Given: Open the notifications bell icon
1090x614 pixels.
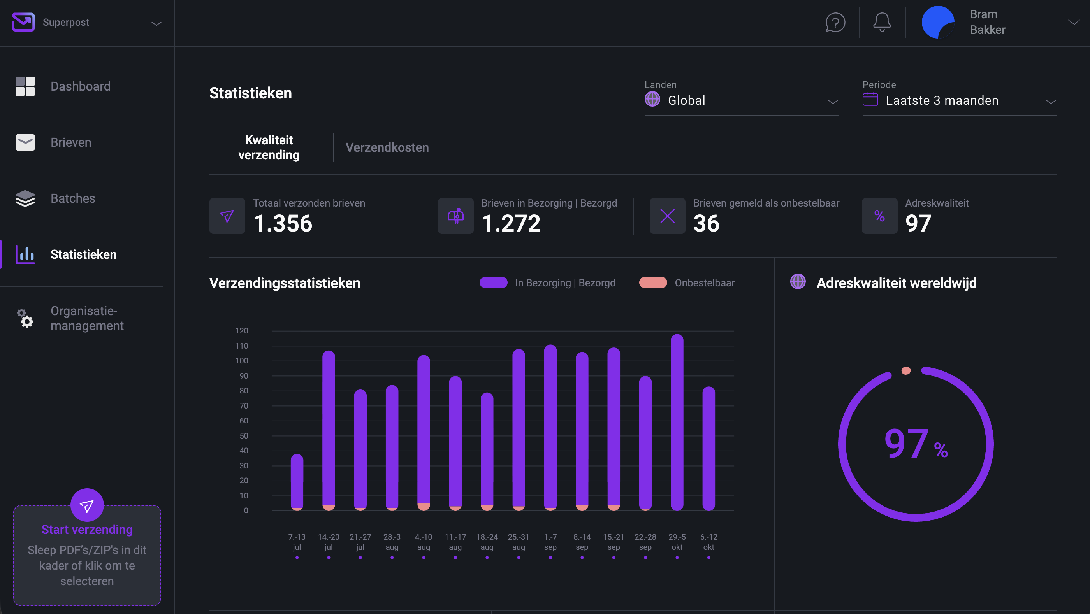Looking at the screenshot, I should coord(882,22).
